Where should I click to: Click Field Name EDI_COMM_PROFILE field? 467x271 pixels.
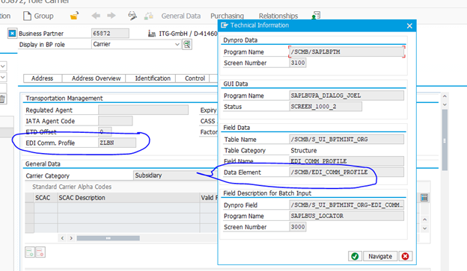click(347, 161)
